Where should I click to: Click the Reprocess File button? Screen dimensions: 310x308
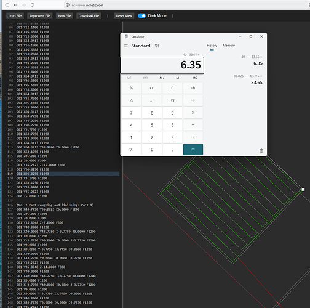(x=40, y=16)
